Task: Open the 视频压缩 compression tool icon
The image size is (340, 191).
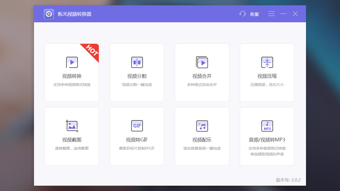Action: (x=267, y=62)
